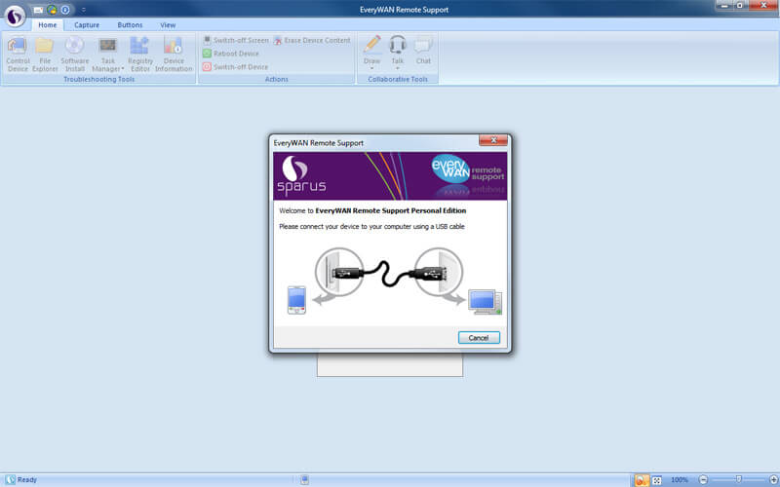
Task: Open the View ribbon tab
Action: tap(168, 25)
